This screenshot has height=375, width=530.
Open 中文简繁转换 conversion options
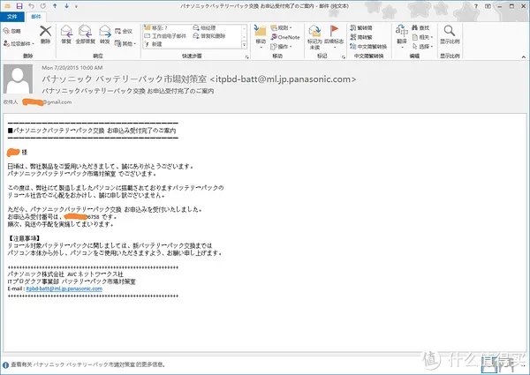coord(368,47)
